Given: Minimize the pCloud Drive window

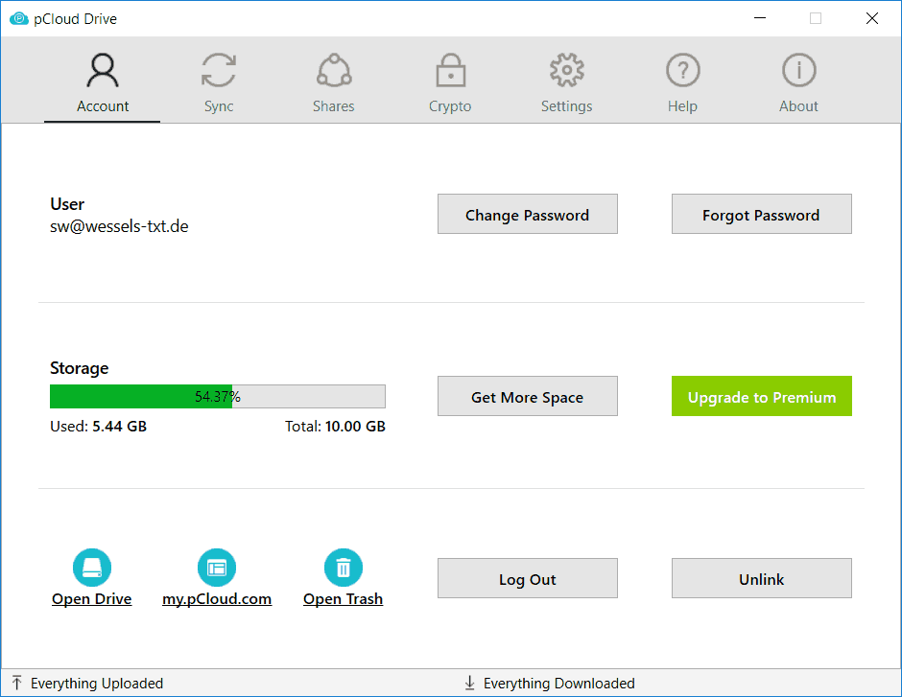Looking at the screenshot, I should [x=760, y=18].
